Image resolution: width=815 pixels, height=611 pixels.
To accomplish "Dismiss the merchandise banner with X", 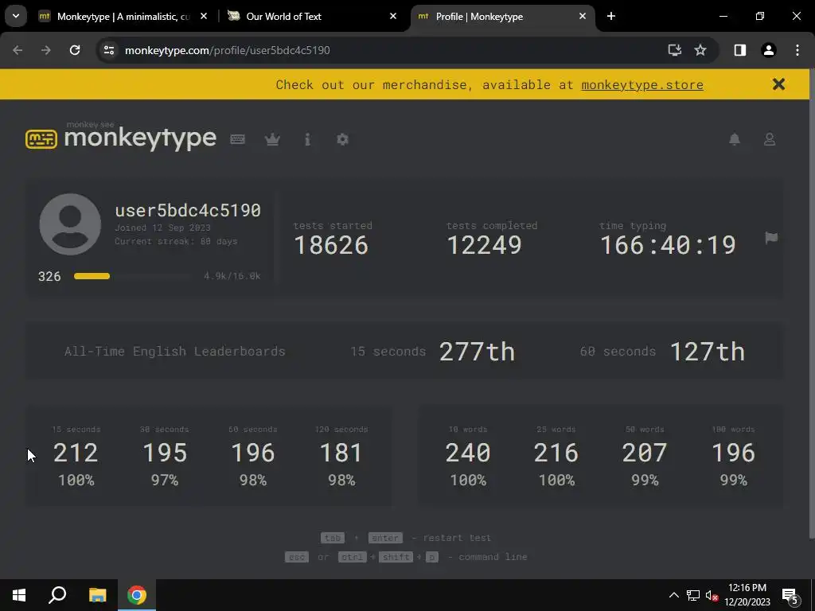I will [x=778, y=84].
